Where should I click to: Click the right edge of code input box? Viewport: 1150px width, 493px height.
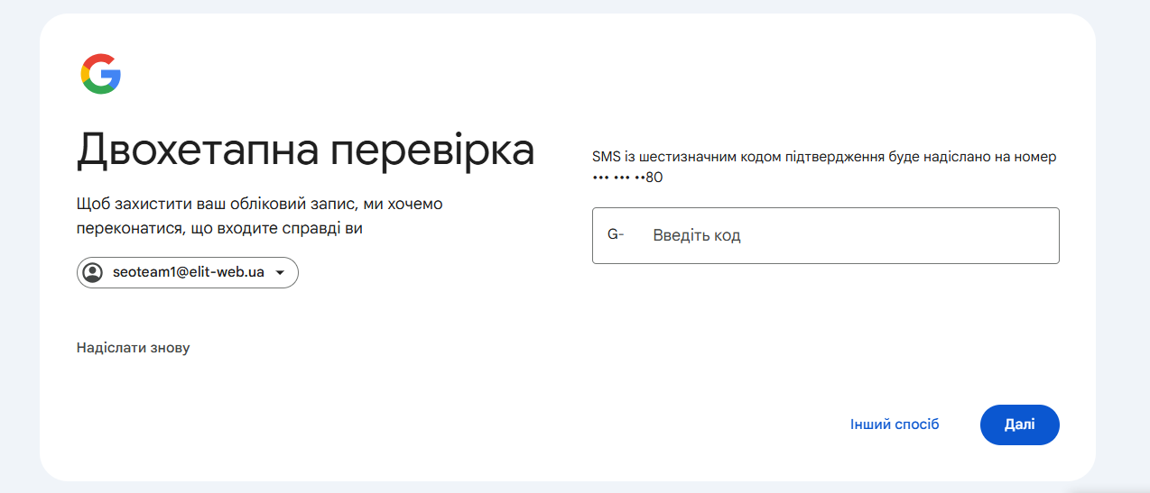point(1052,235)
